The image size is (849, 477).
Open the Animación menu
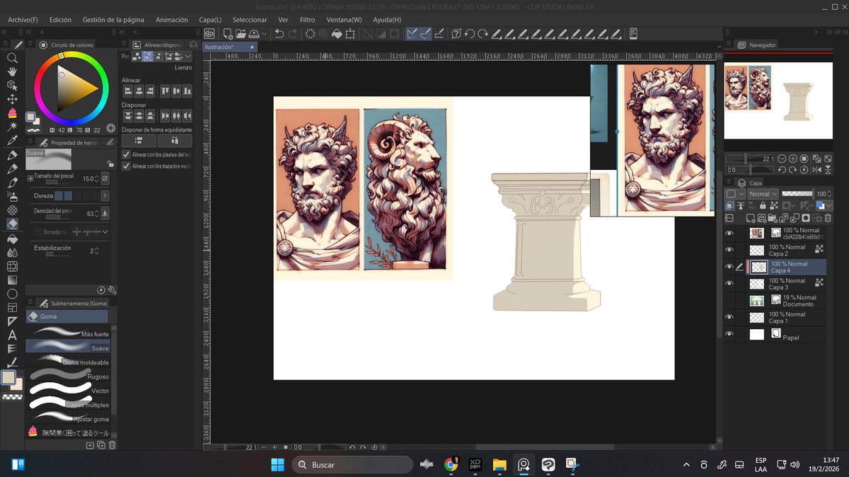(x=172, y=20)
